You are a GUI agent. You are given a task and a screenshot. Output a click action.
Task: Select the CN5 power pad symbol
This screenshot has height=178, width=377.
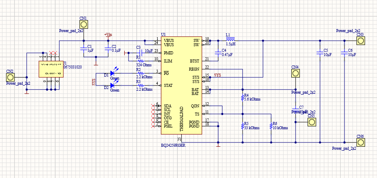click(x=311, y=122)
